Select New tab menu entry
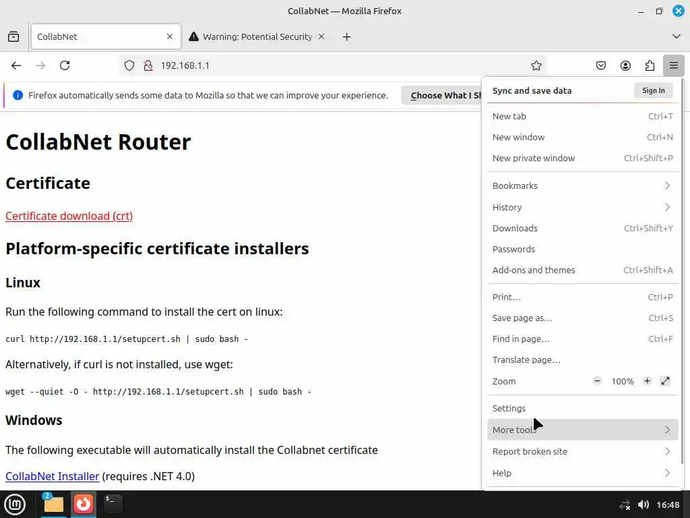The height and width of the screenshot is (518, 690). pos(583,116)
